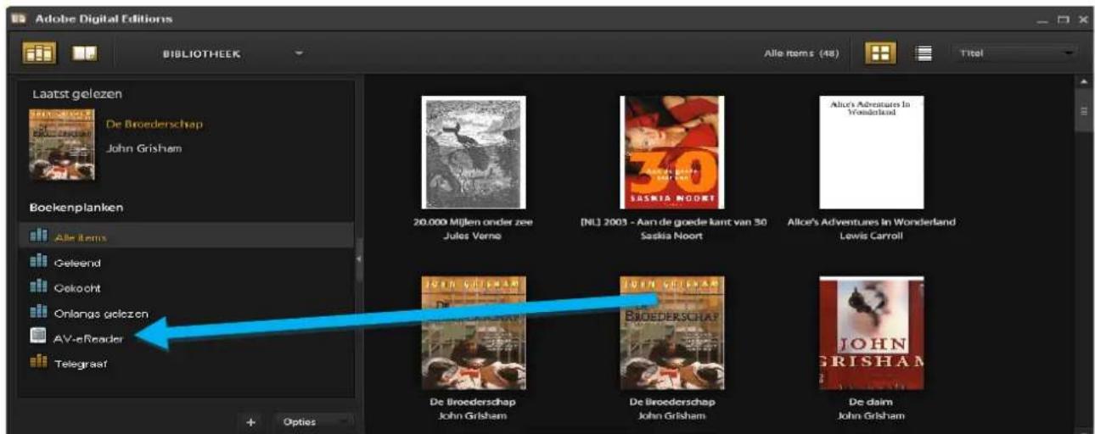
Task: Click the Gekocht shelf icon
Action: [37, 288]
